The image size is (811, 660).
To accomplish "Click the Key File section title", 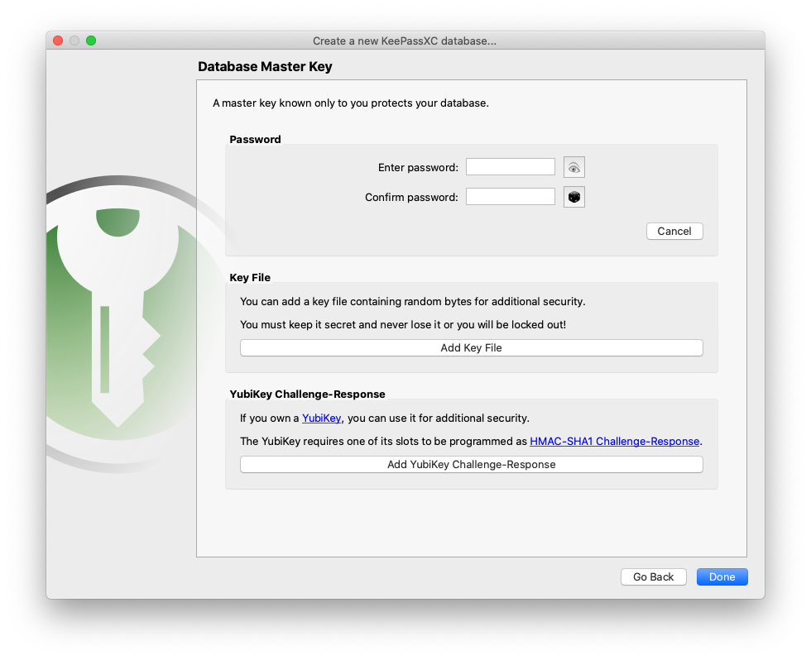I will pyautogui.click(x=250, y=278).
